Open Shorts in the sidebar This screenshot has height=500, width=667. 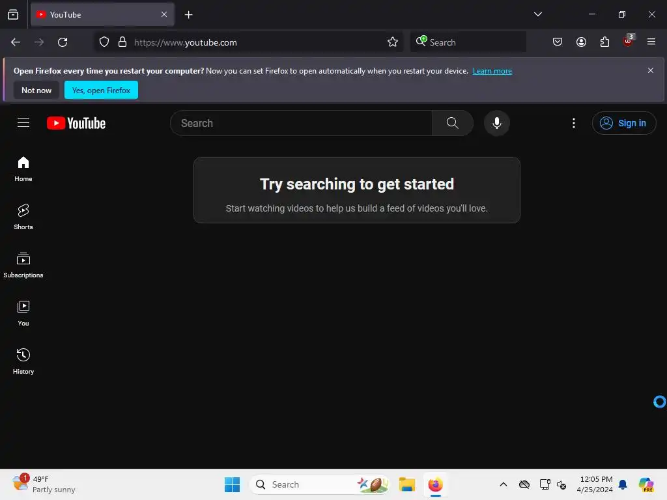(23, 217)
